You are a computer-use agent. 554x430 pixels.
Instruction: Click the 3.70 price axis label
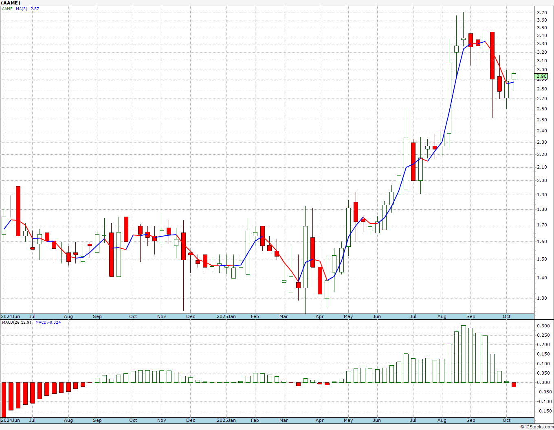pyautogui.click(x=542, y=13)
